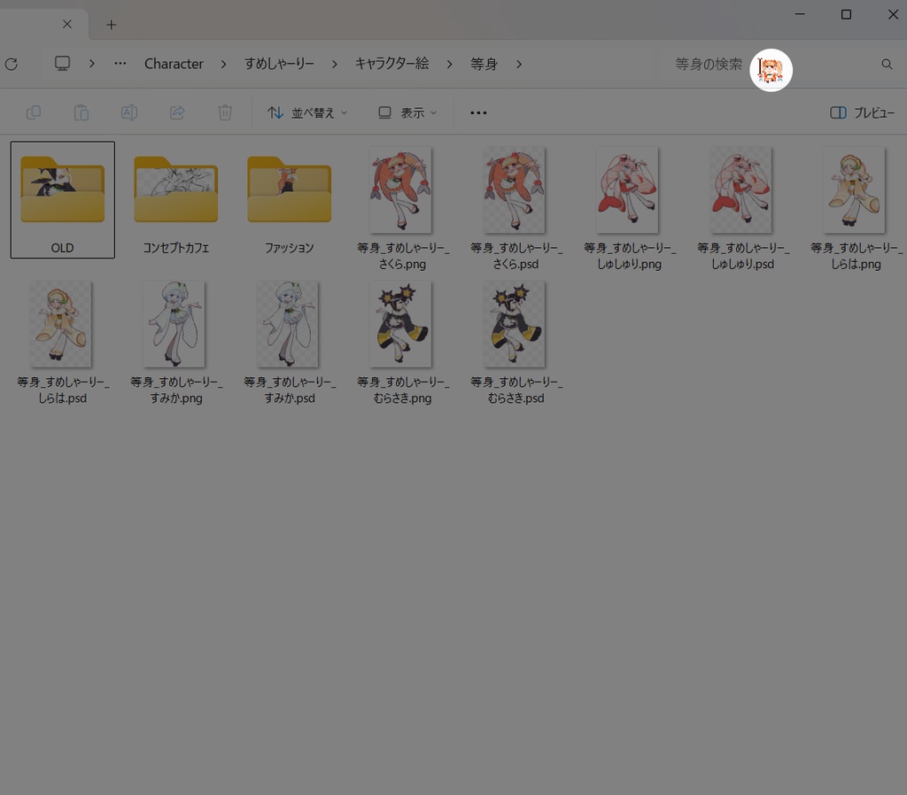Image resolution: width=907 pixels, height=795 pixels.
Task: Select the OLD folder
Action: 62,190
